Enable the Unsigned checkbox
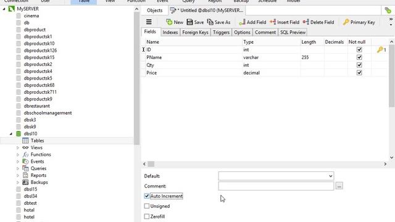 [x=147, y=206]
